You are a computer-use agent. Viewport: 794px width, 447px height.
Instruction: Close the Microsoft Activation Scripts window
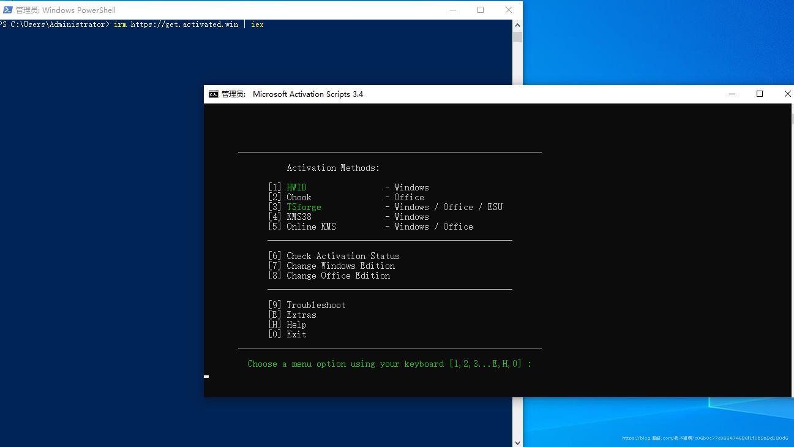point(787,94)
